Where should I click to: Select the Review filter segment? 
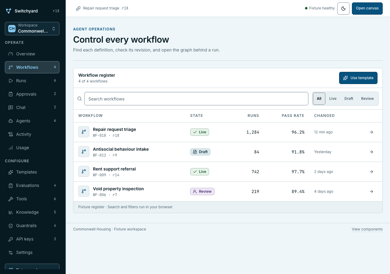tap(367, 99)
